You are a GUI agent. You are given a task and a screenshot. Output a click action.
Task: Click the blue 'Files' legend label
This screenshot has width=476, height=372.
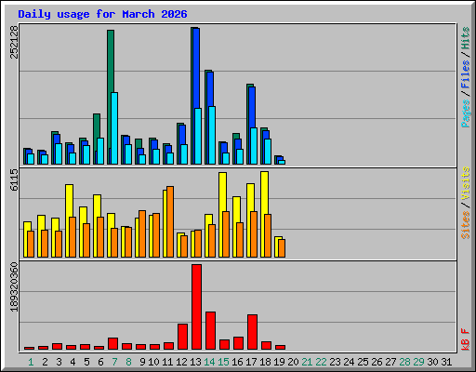click(x=465, y=74)
